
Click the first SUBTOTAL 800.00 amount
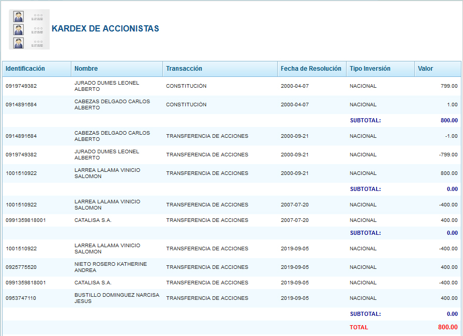448,121
